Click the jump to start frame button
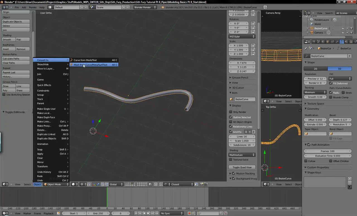The height and width of the screenshot is (216, 357). coord(136,213)
